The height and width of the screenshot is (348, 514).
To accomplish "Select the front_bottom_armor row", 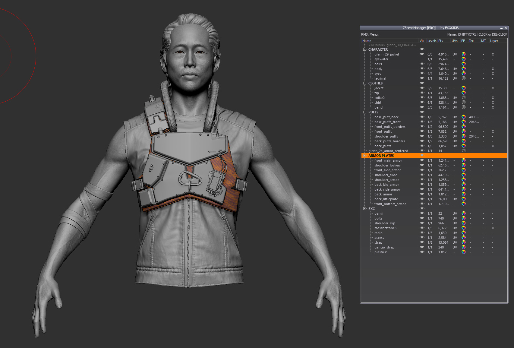I will [434, 204].
